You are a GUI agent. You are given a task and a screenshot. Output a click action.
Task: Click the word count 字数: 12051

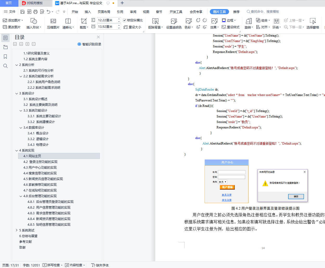31,265
